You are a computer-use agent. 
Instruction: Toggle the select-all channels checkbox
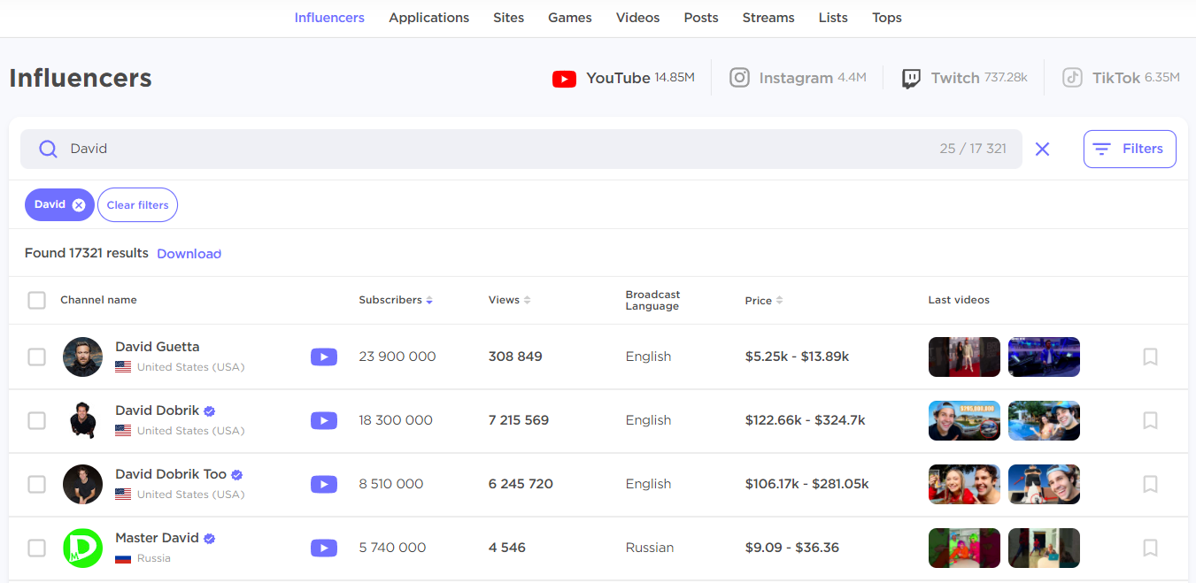[x=36, y=301]
